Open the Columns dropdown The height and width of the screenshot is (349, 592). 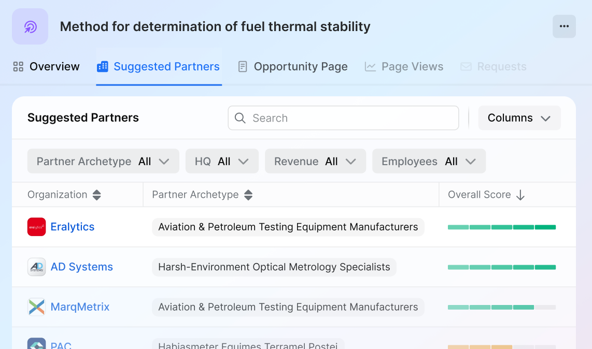point(519,118)
